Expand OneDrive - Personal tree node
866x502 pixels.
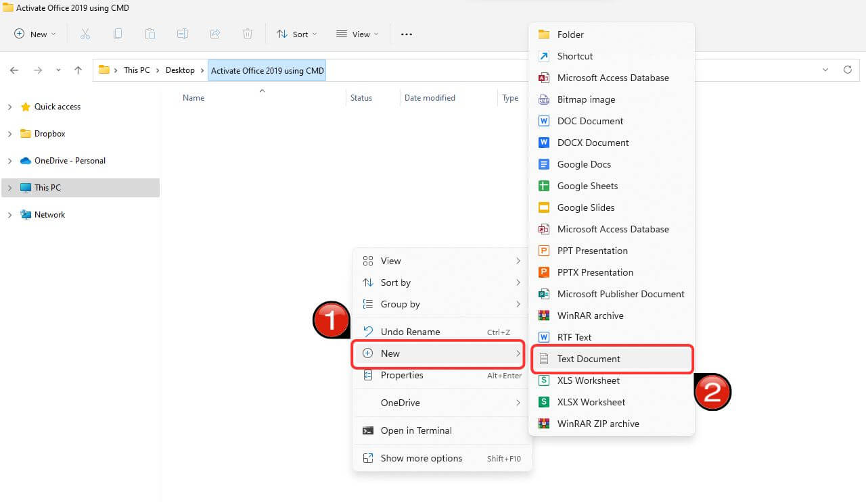9,161
